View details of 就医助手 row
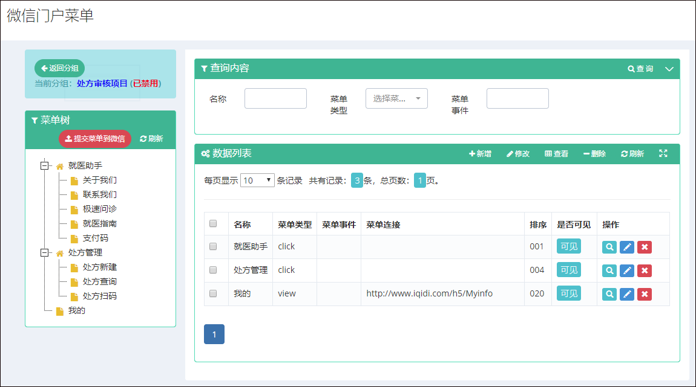The image size is (696, 387). point(609,247)
